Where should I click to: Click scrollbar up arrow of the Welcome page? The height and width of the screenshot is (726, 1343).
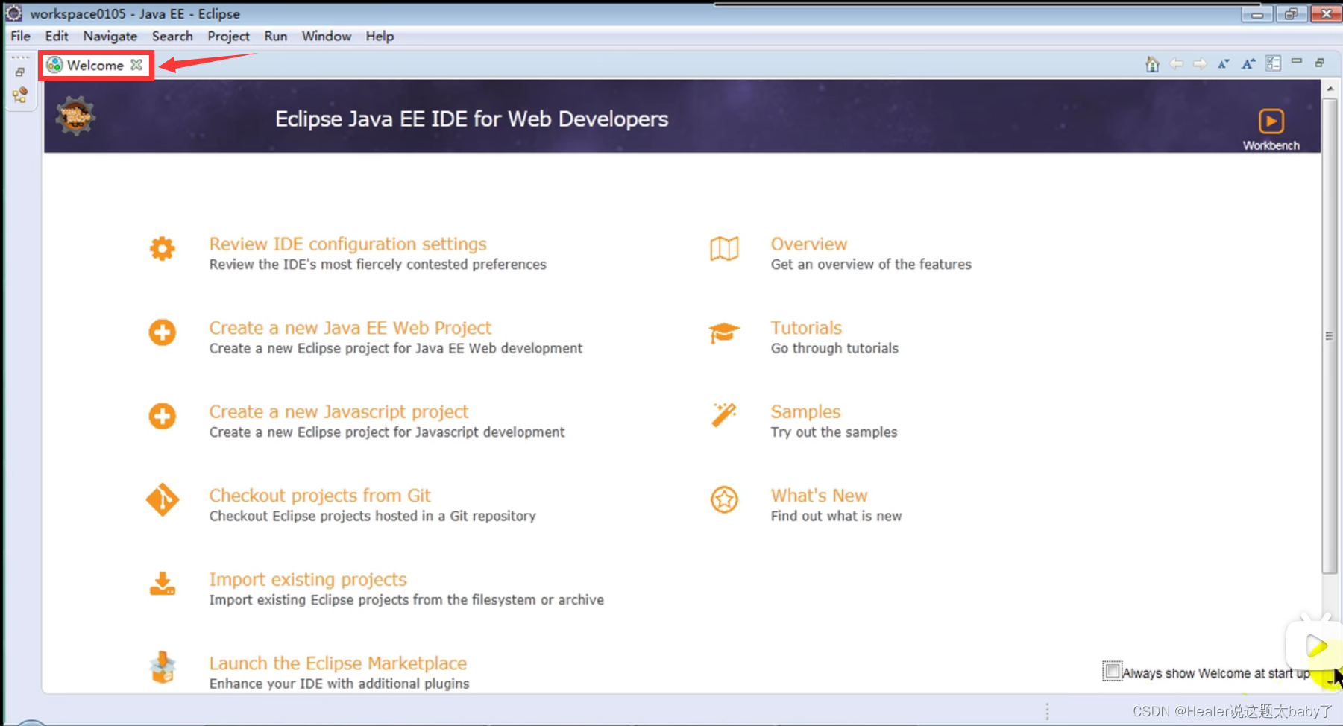click(x=1330, y=88)
